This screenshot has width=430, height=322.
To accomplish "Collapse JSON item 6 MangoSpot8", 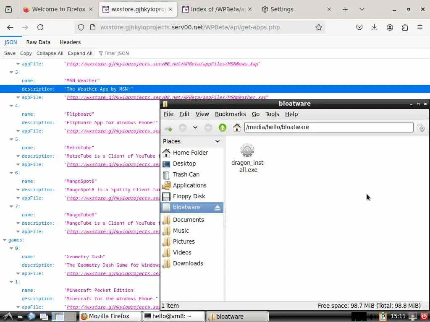I will click(11, 173).
